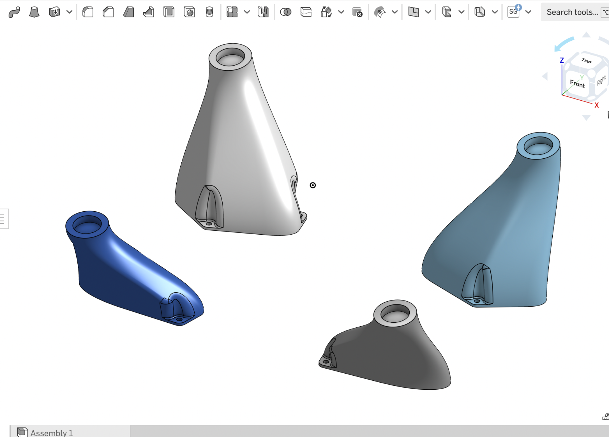Expand the Frame tool dropdown
Image resolution: width=609 pixels, height=437 pixels.
point(461,12)
